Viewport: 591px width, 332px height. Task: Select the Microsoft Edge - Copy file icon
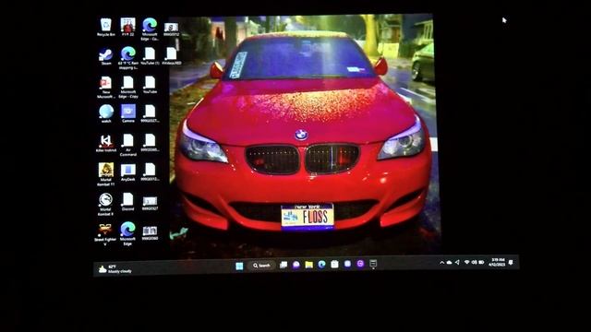[127, 87]
